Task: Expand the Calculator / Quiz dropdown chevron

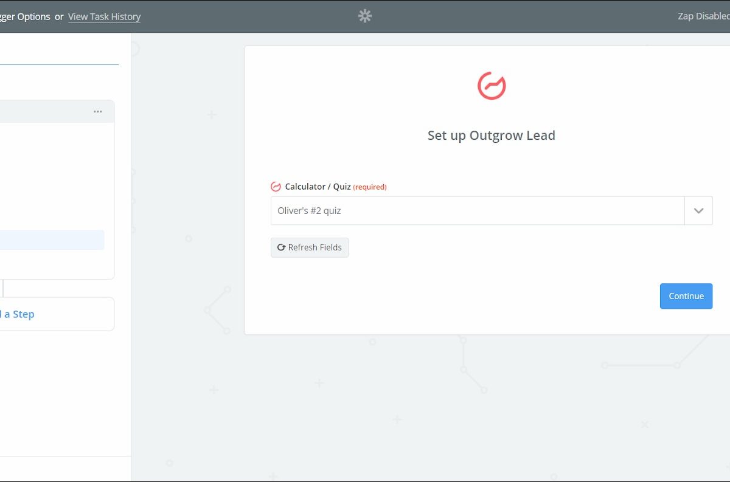Action: pyautogui.click(x=698, y=211)
